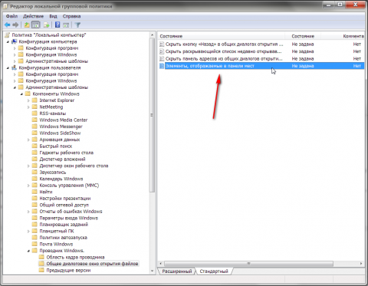This screenshot has height=286, width=368.
Task: Click folder icon of Internet Explorer node
Action: pyautogui.click(x=34, y=100)
